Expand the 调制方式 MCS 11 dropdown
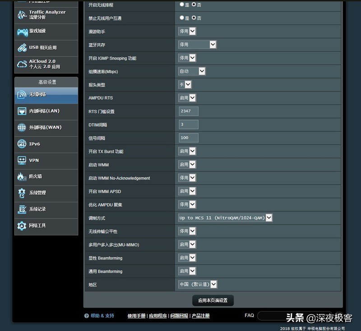The image size is (361, 331). pyautogui.click(x=226, y=218)
